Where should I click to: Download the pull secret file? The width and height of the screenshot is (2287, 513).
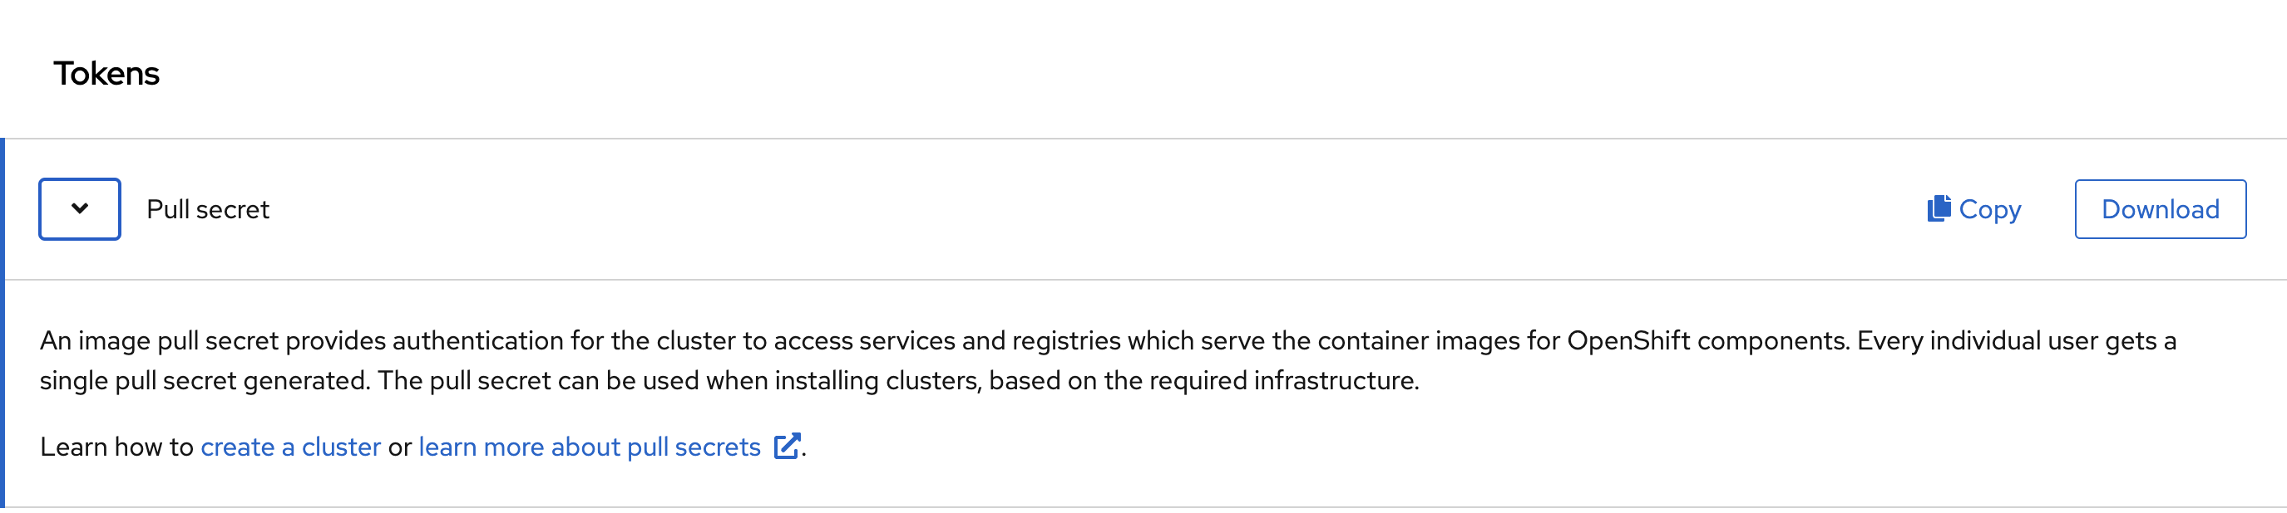pyautogui.click(x=2160, y=209)
